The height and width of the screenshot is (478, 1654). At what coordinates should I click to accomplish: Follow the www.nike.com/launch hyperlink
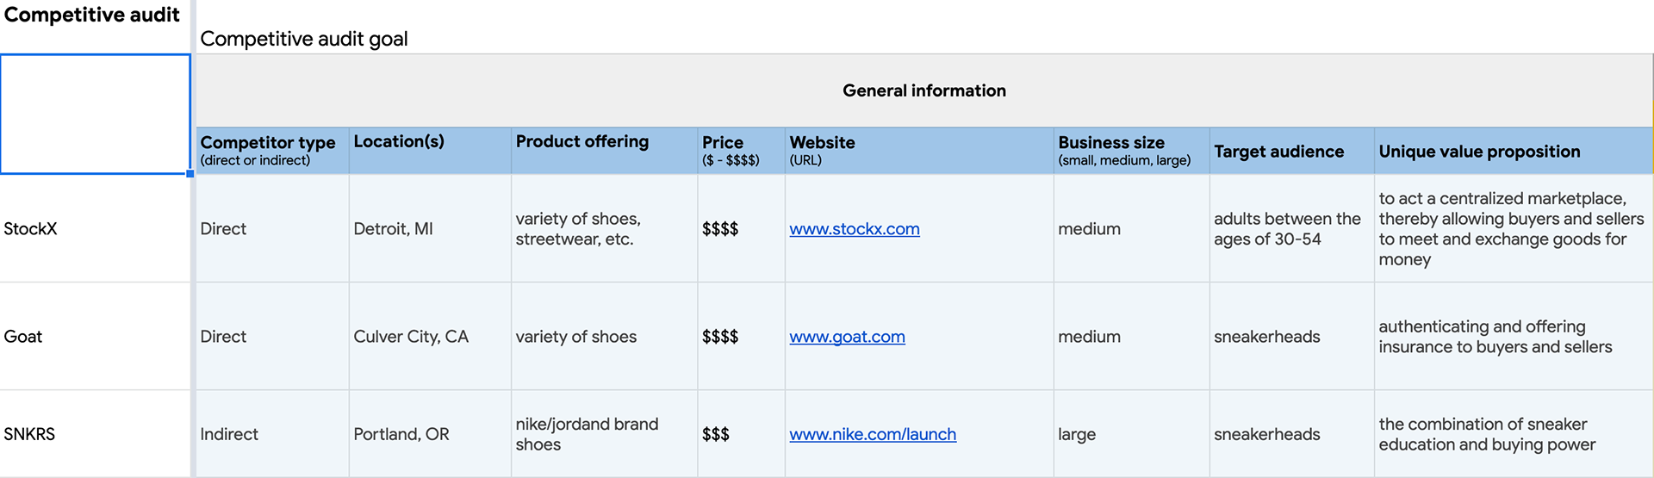[x=872, y=435]
